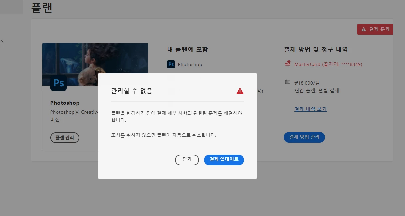The image size is (405, 216).
Task: Open the 결제 내역 보기 link
Action: point(310,109)
